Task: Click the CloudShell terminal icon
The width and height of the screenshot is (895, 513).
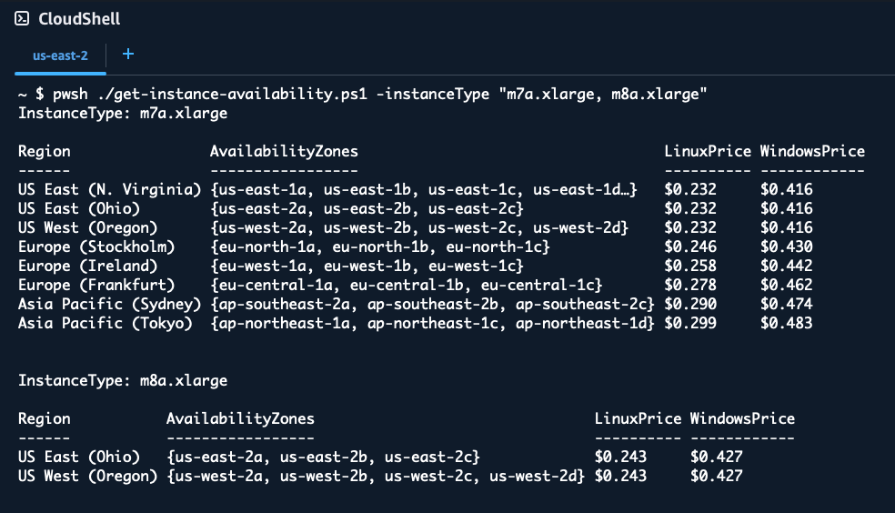Action: click(x=22, y=19)
